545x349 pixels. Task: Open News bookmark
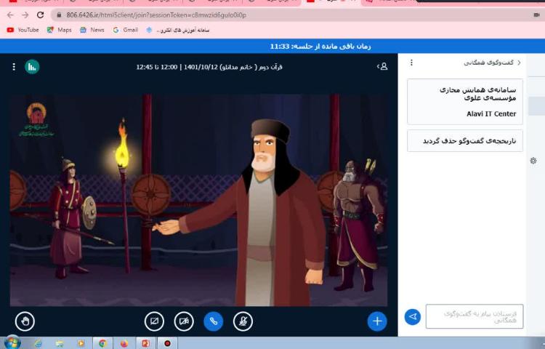click(92, 30)
